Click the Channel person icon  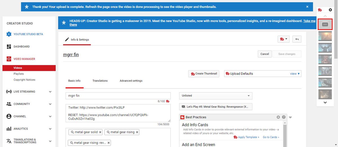9,116
